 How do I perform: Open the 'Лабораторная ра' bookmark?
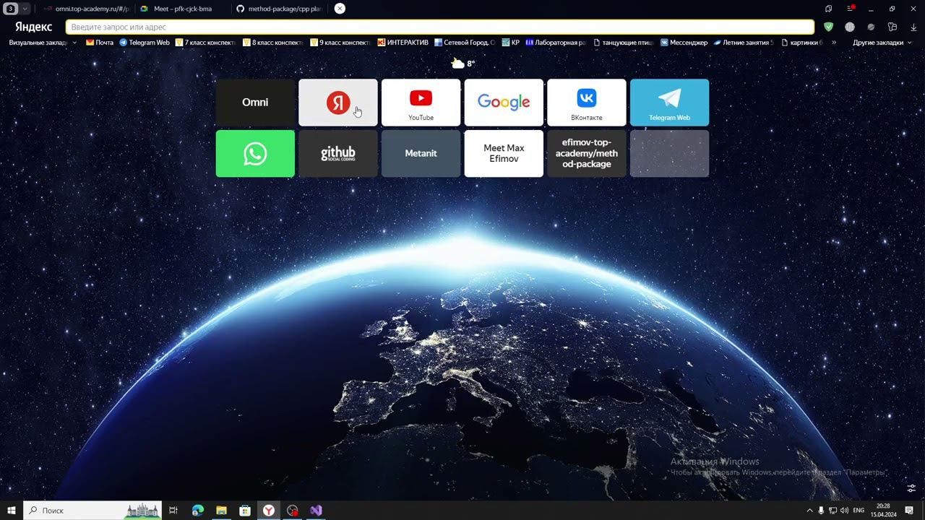point(556,43)
